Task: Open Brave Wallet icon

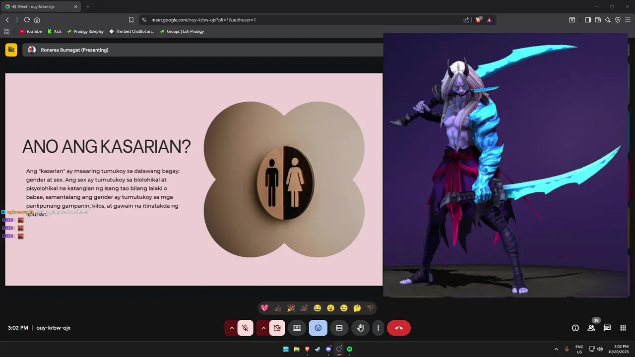Action: tap(598, 20)
